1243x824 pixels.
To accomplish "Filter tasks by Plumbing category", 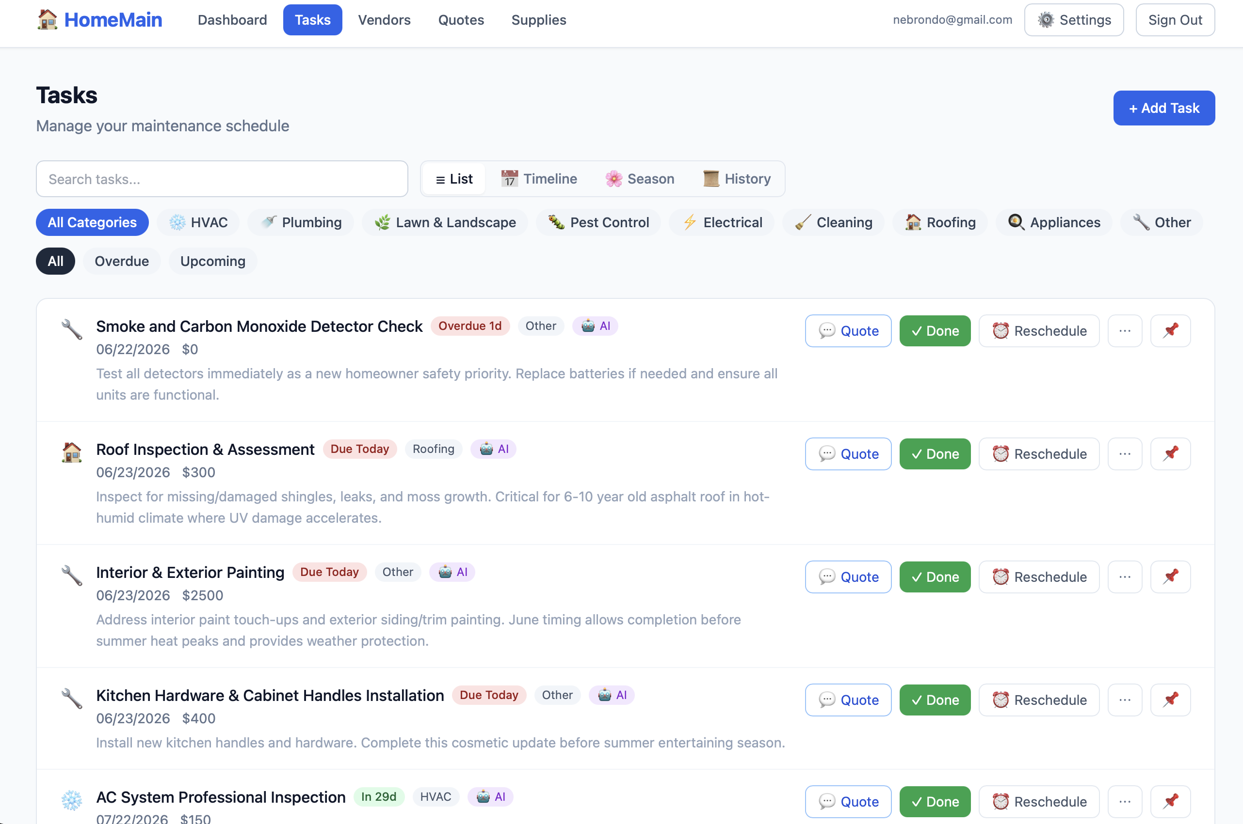I will coord(301,222).
